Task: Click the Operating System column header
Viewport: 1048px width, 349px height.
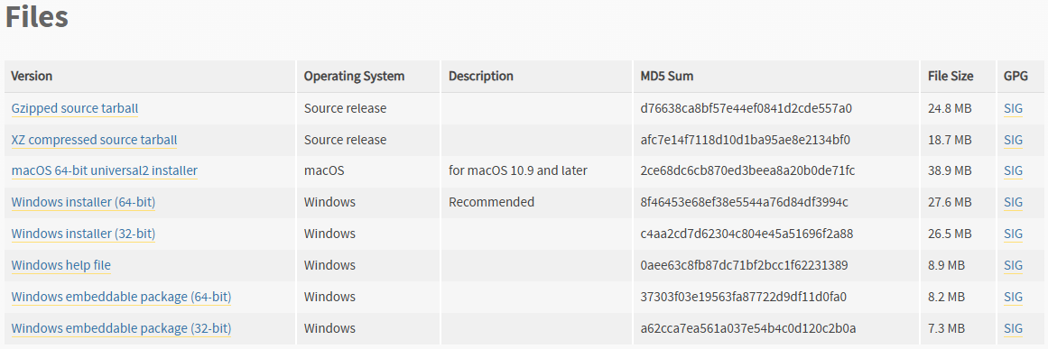Action: 354,76
